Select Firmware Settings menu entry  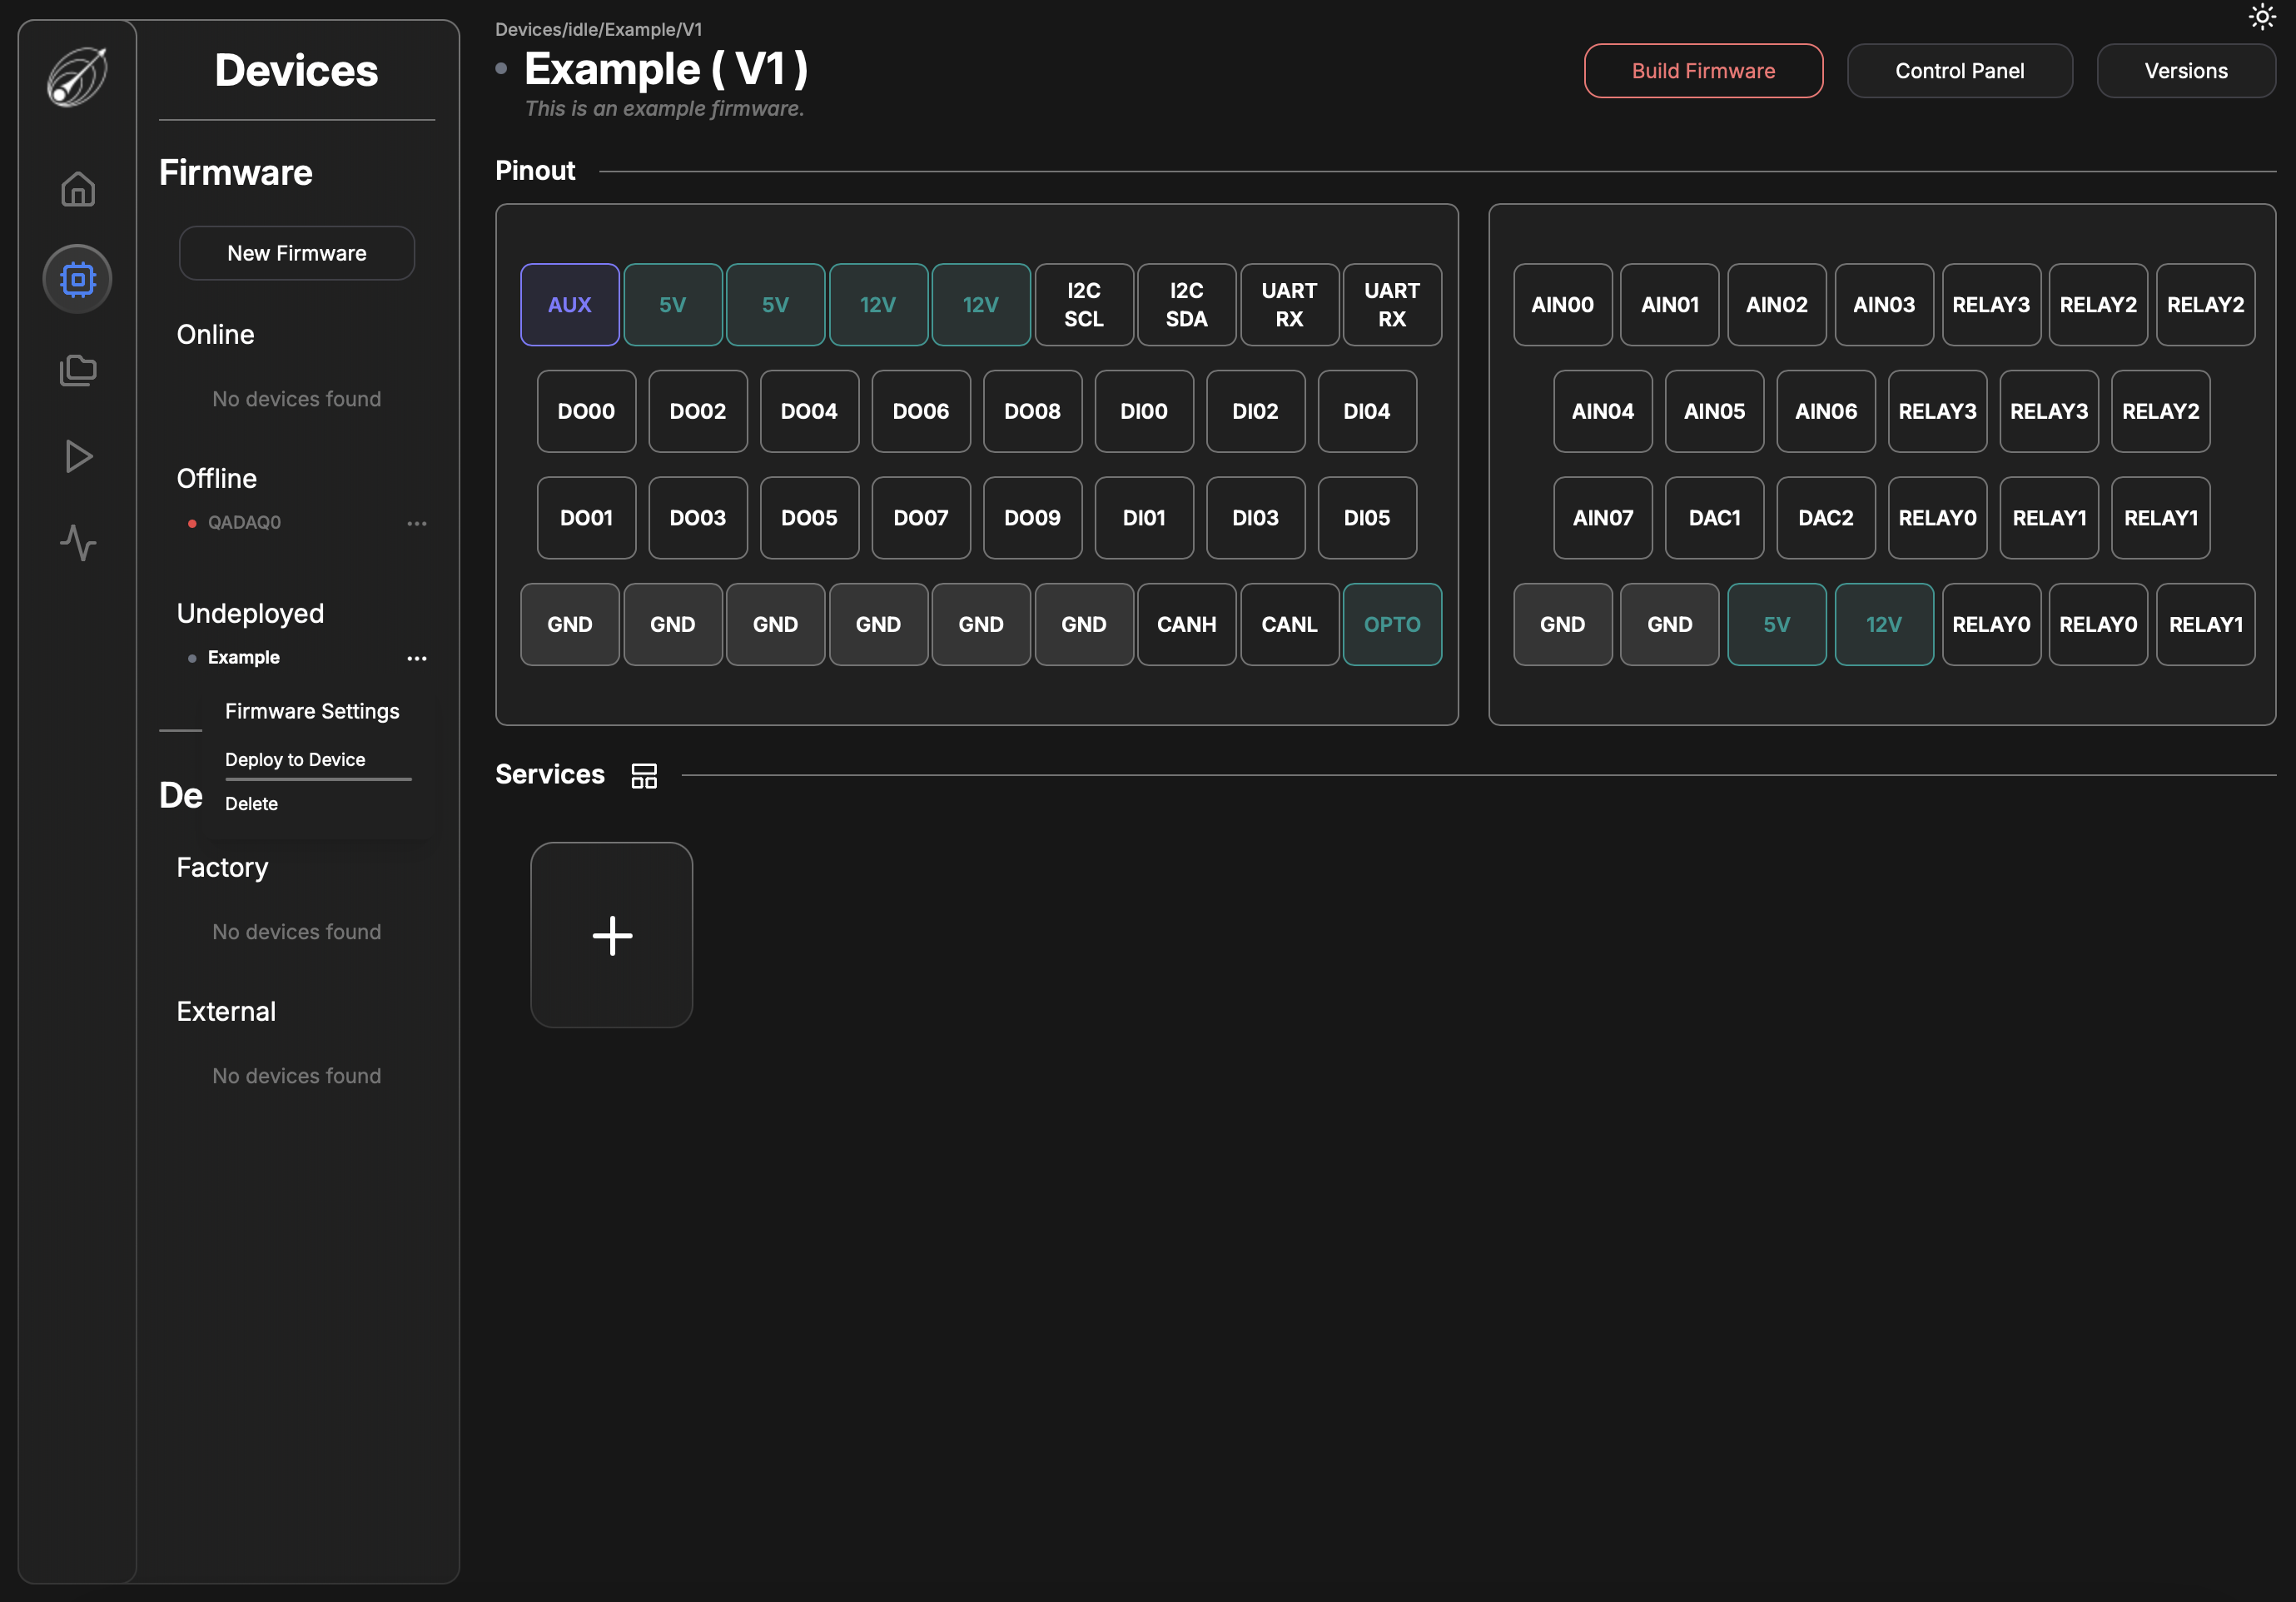[312, 711]
